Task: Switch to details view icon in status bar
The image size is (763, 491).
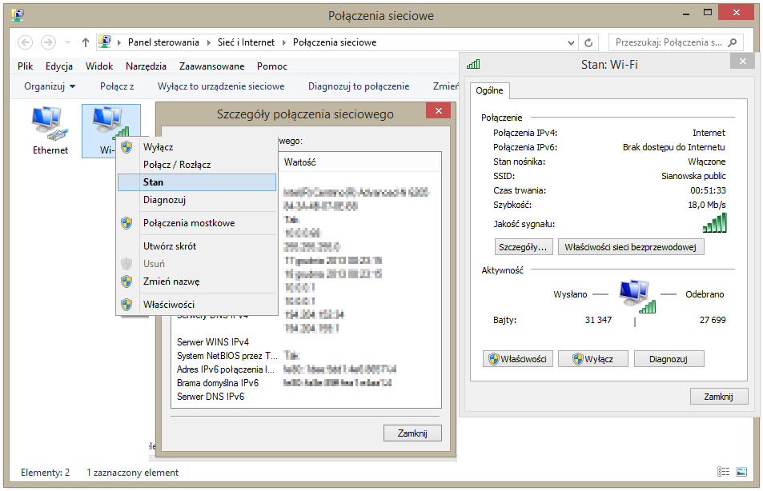Action: point(723,472)
